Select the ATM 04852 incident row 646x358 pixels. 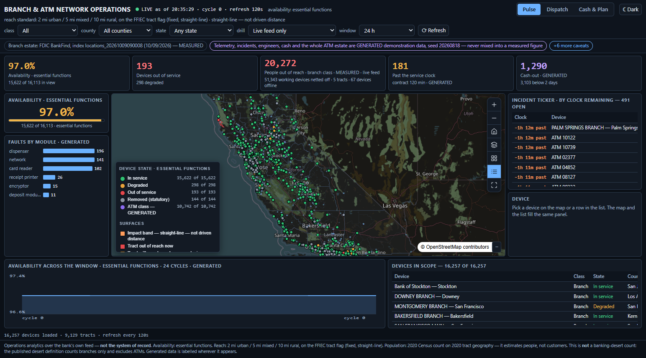tap(575, 167)
